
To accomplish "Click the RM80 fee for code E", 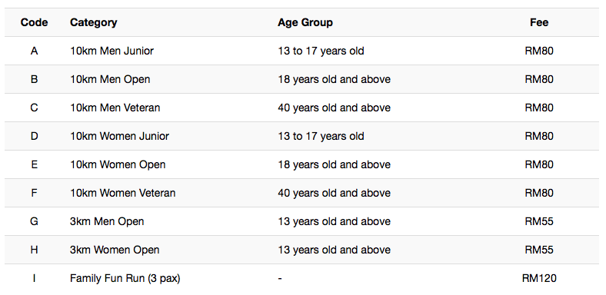I will point(539,164).
